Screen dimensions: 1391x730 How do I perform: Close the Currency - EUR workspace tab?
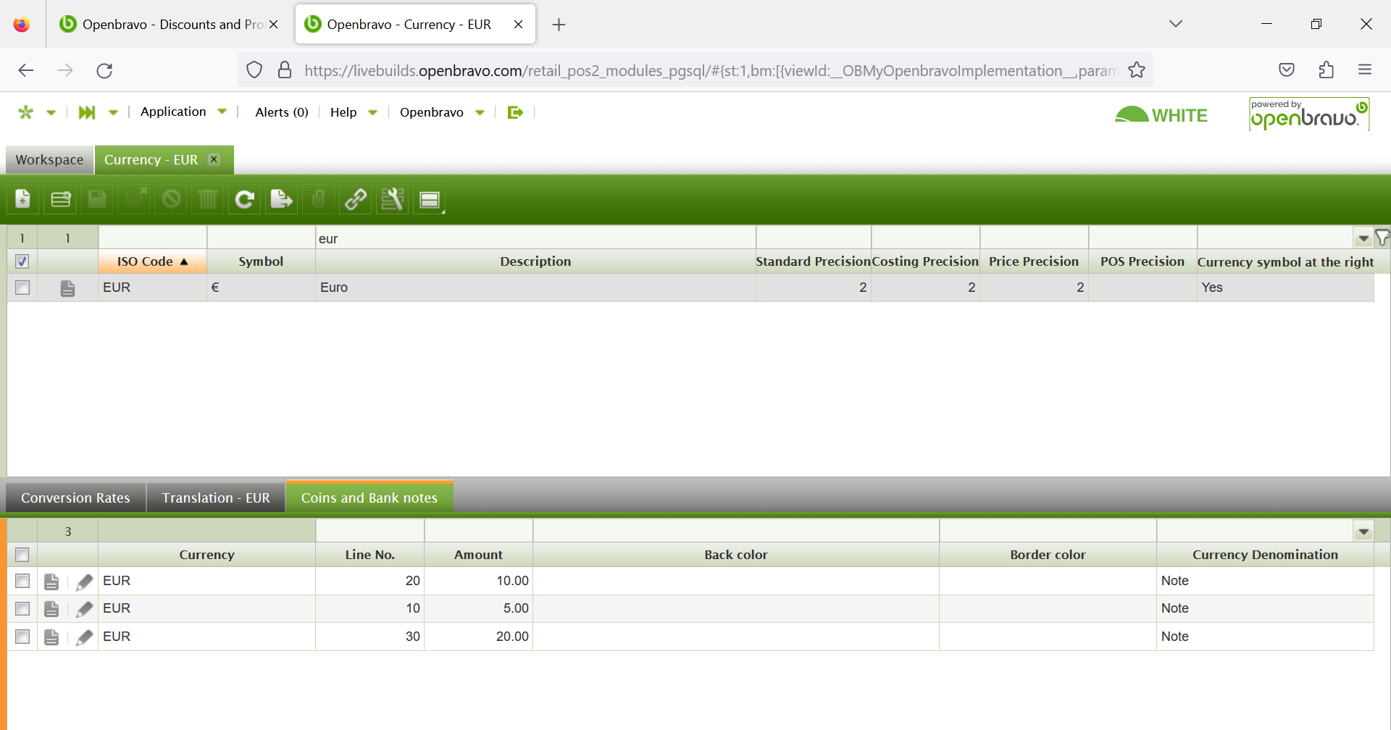214,159
